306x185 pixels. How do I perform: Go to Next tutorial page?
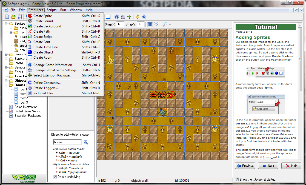tap(268, 166)
